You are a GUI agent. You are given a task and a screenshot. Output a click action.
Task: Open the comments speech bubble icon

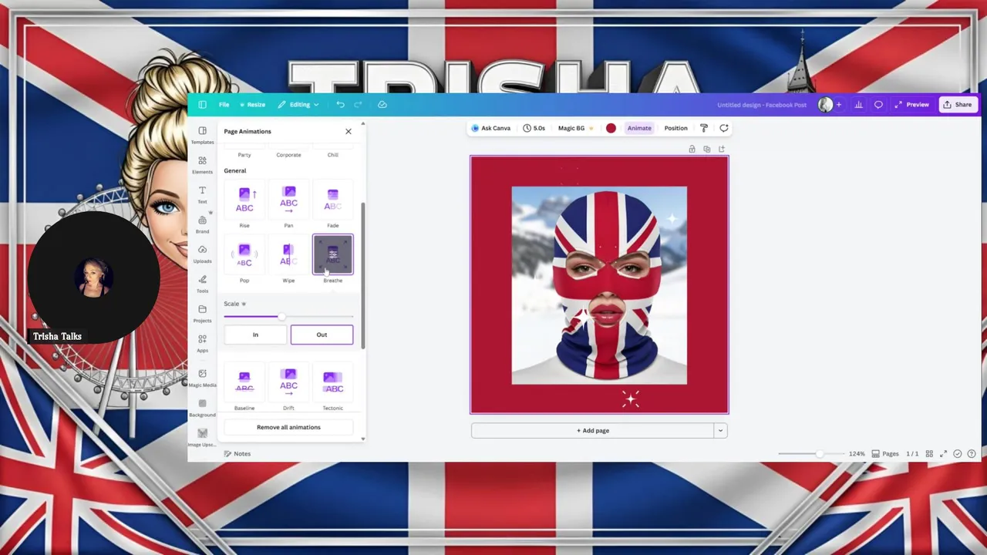878,105
